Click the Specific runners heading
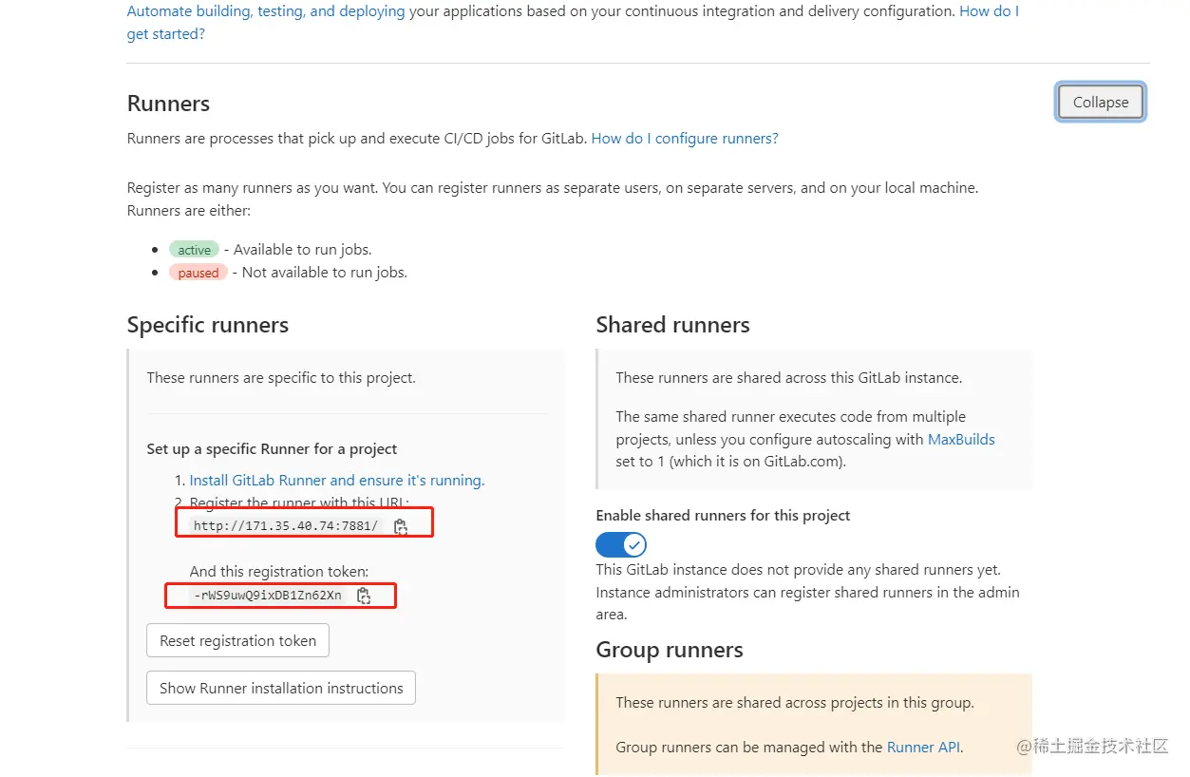Image resolution: width=1190 pixels, height=777 pixels. tap(208, 325)
